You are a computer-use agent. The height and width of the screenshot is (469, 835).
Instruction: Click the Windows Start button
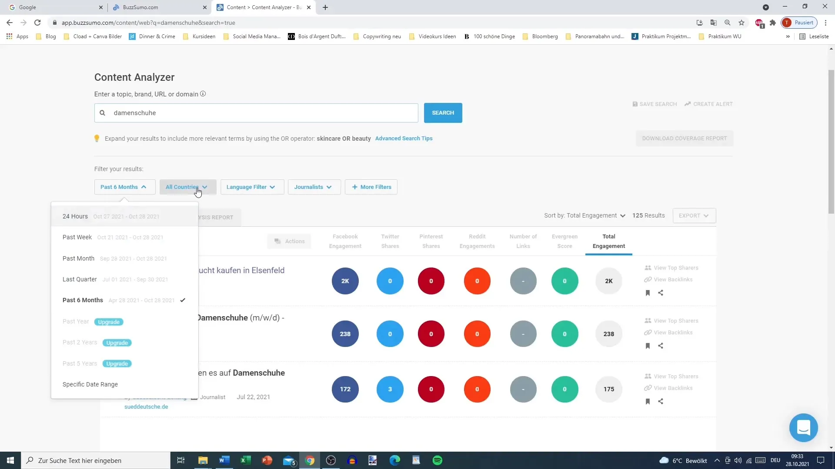(10, 460)
